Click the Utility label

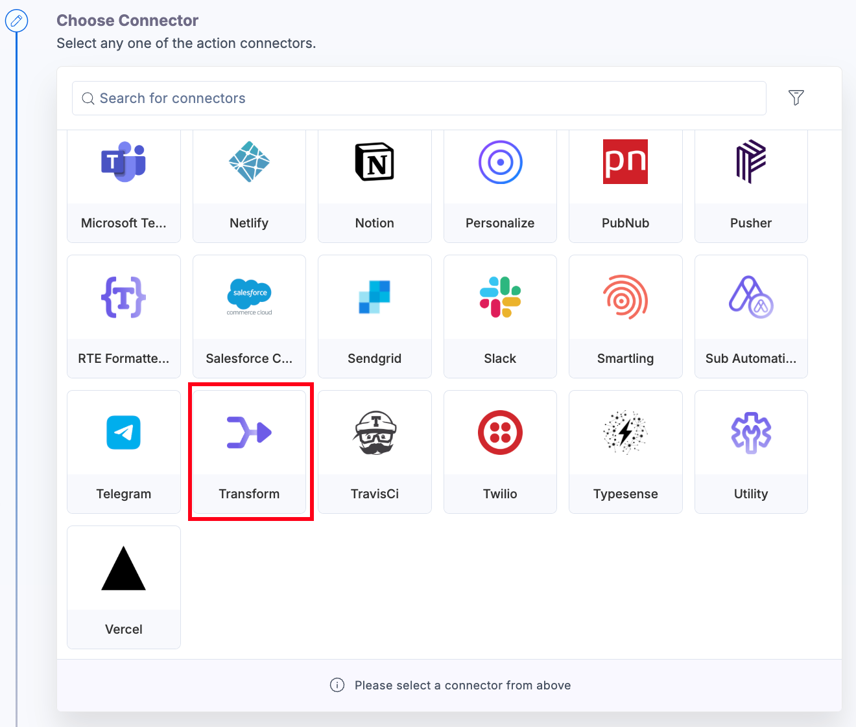coord(751,494)
